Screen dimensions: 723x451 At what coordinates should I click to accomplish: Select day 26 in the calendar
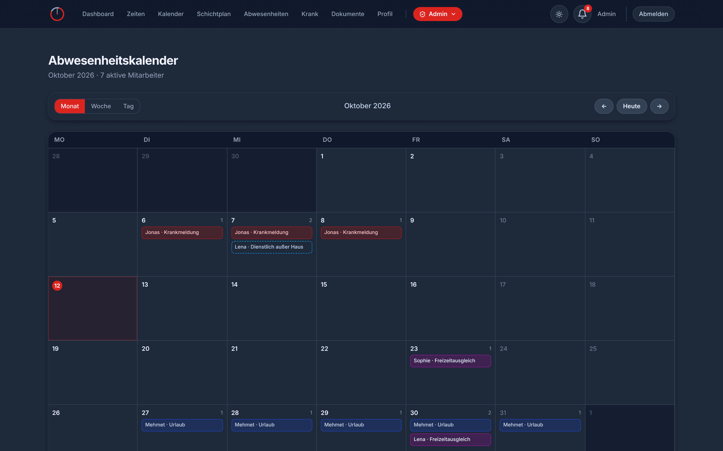pos(93,428)
